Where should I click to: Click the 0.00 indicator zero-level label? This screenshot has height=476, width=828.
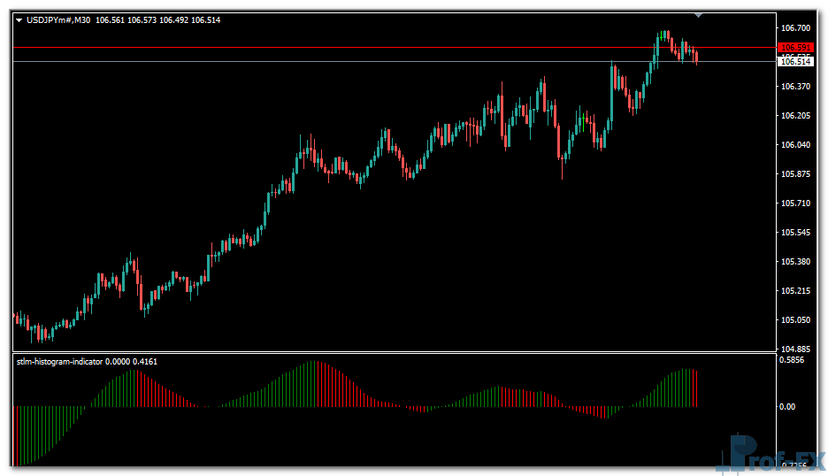click(787, 407)
